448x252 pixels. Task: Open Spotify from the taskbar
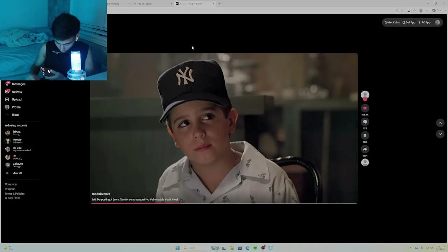coord(255,248)
